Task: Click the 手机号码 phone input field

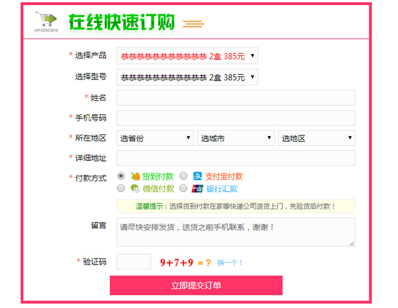Action: click(x=236, y=117)
